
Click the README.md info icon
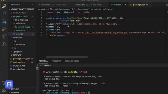[x=11, y=66]
